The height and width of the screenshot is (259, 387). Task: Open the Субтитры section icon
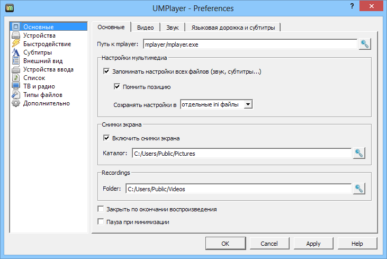point(16,52)
